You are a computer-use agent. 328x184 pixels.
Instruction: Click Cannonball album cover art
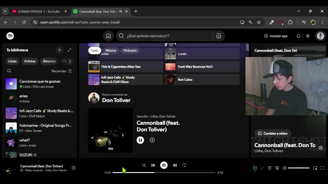[111, 130]
